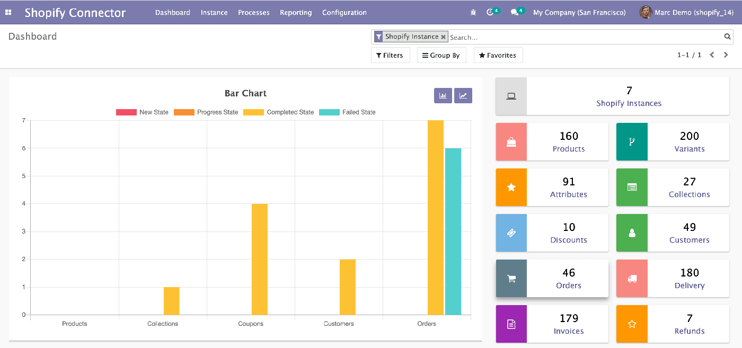742x348 pixels.
Task: Open the Refunds count link
Action: [690, 331]
